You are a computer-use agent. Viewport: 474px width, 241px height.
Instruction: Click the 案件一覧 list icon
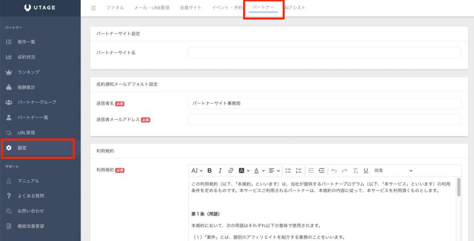[x=9, y=42]
